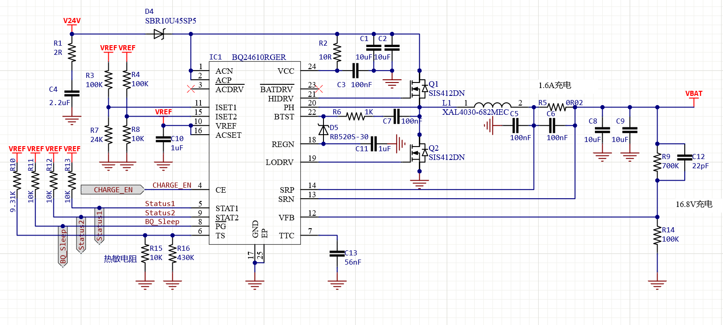Select the C7 100nF bootstrap capacitor

tap(396, 116)
